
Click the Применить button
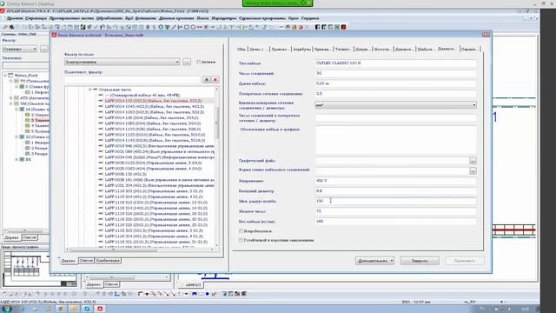point(465,261)
